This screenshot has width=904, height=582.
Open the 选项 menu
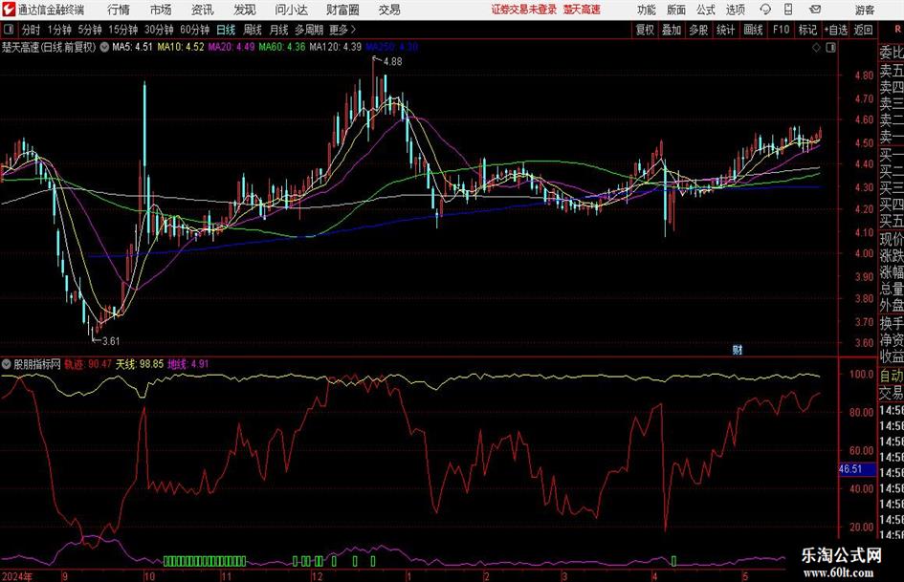point(736,10)
